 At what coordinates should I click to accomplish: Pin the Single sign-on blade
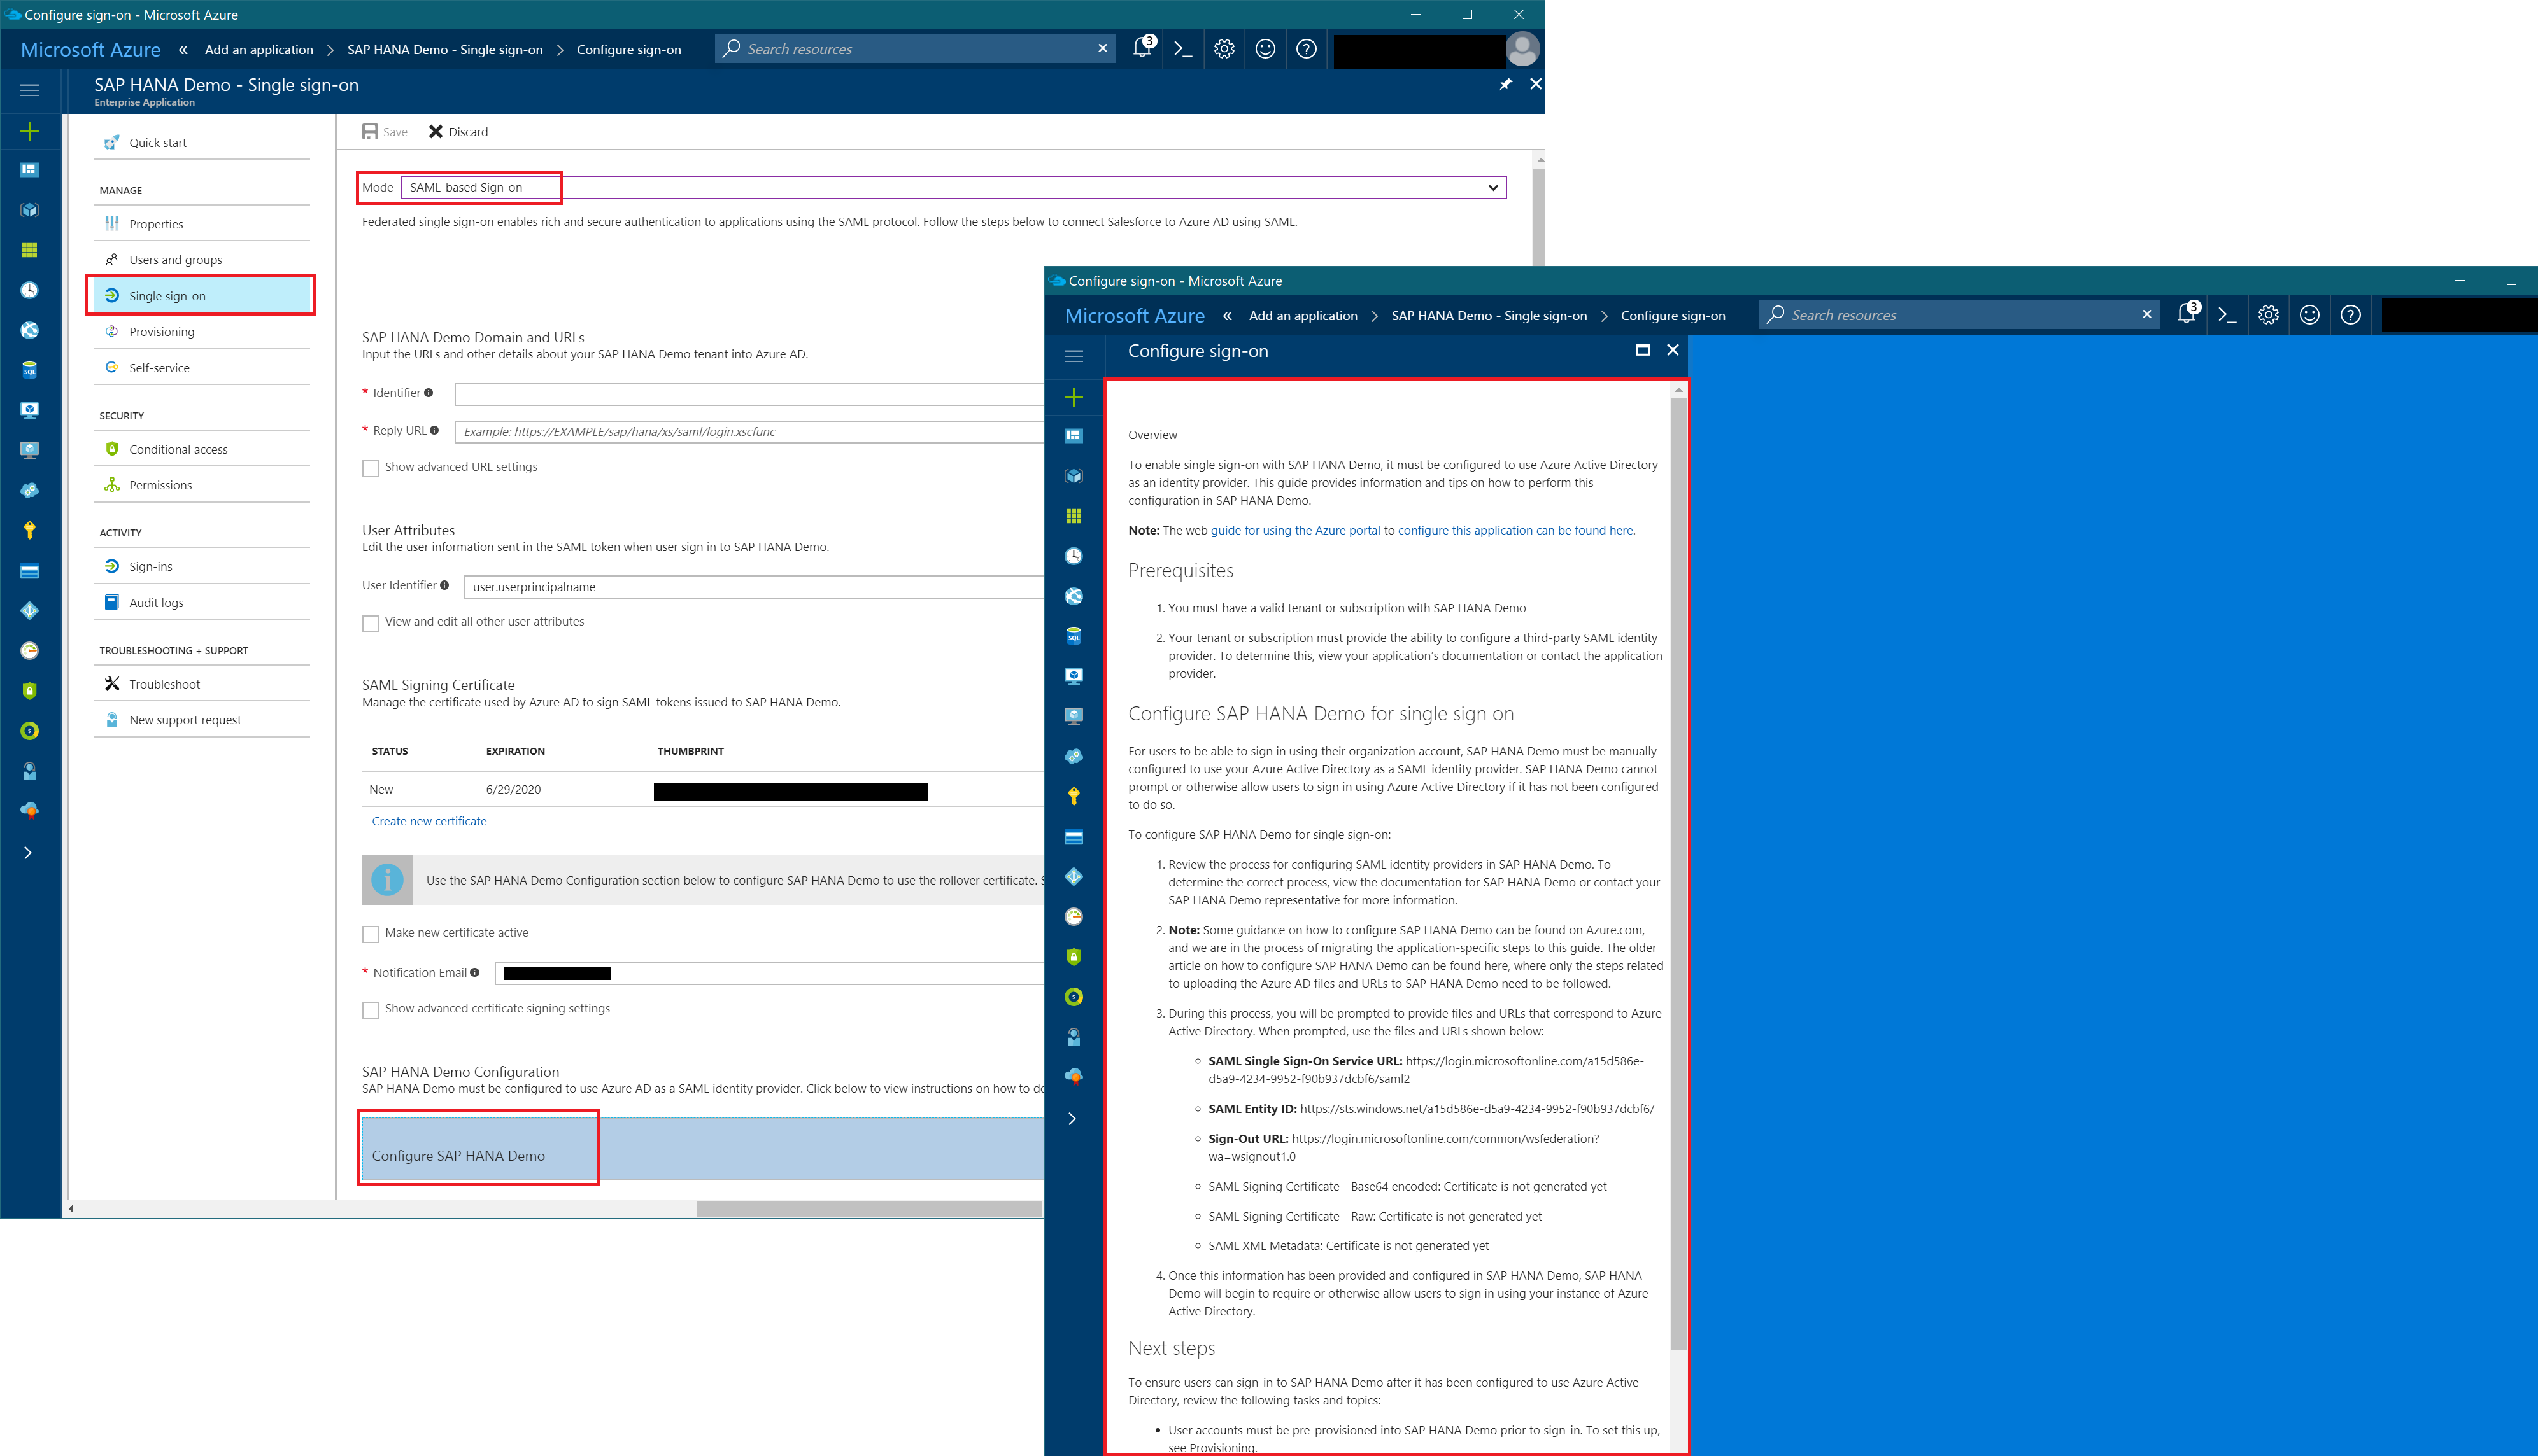(1505, 85)
